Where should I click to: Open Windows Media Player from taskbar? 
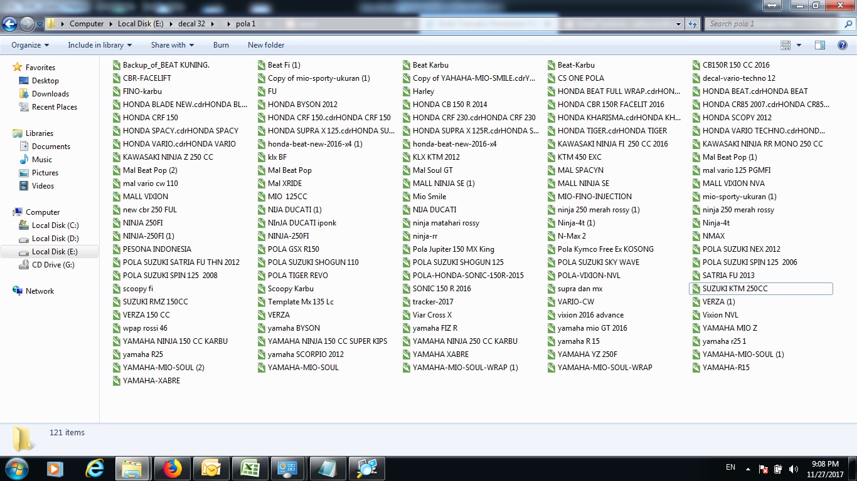(x=55, y=468)
